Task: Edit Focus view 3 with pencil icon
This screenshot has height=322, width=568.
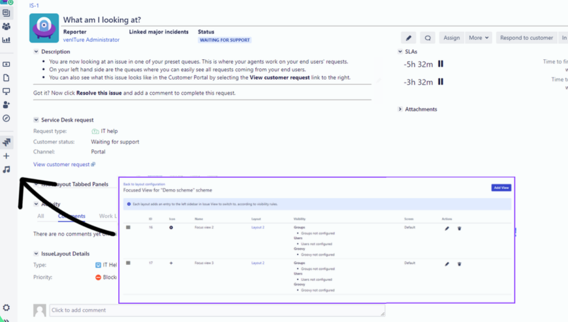Action: click(x=447, y=264)
